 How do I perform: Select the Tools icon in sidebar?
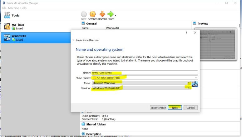point(6,15)
